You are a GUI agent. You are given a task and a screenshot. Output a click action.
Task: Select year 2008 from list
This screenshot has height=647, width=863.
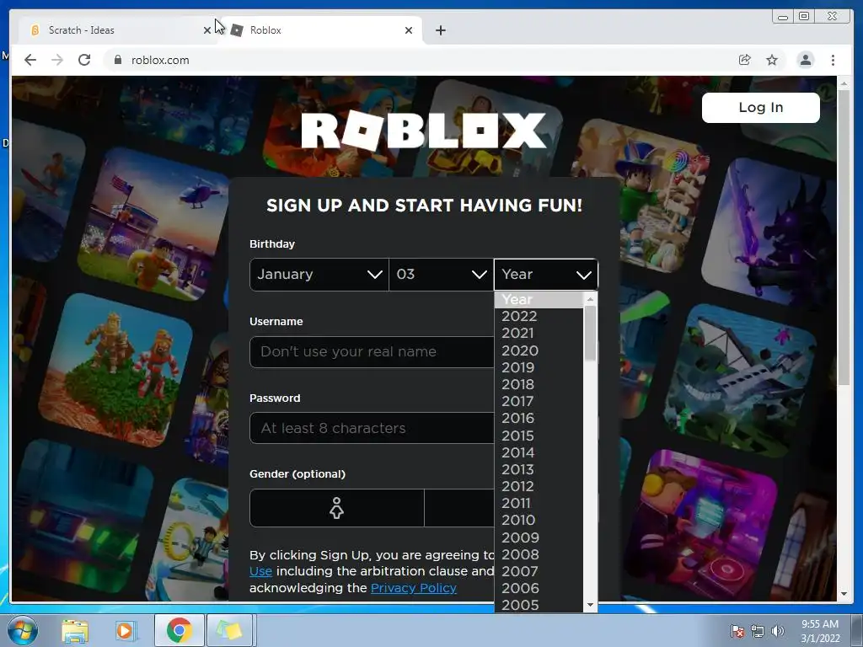(539, 554)
